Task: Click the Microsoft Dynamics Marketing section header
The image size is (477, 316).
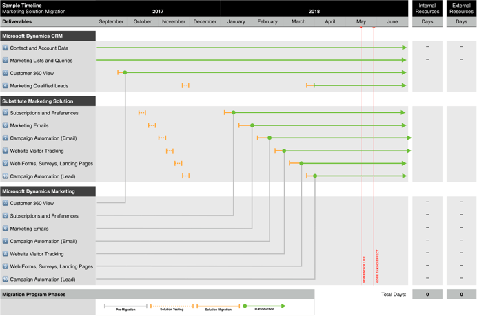Action: [x=48, y=191]
